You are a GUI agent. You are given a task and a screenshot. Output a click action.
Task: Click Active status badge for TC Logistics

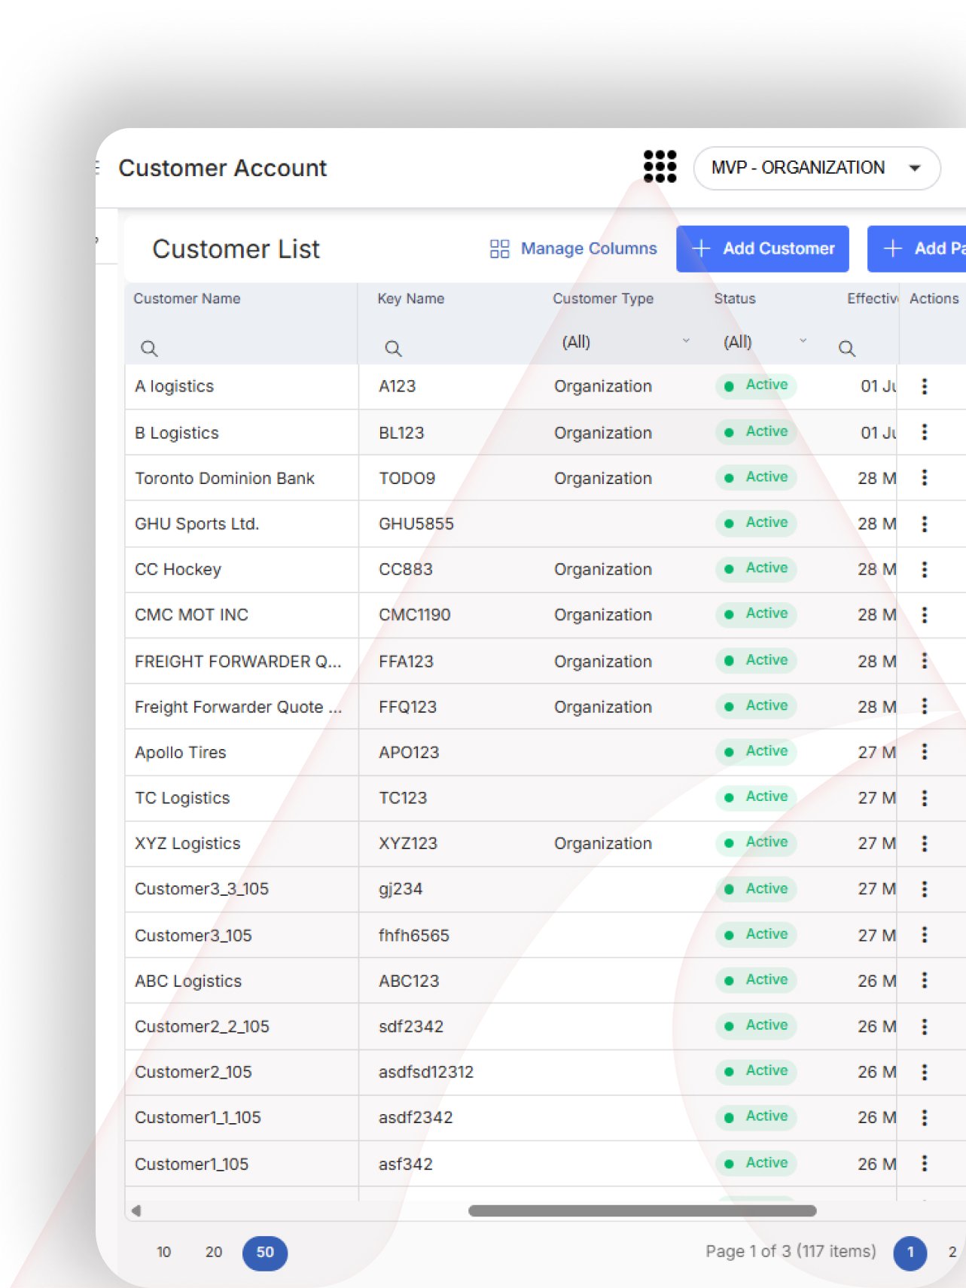756,796
